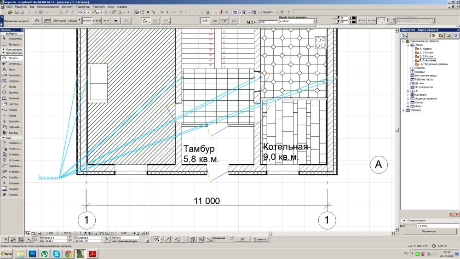Screen dimensions: 460x259
Task: Click the Пуск start button
Action: (6, 254)
